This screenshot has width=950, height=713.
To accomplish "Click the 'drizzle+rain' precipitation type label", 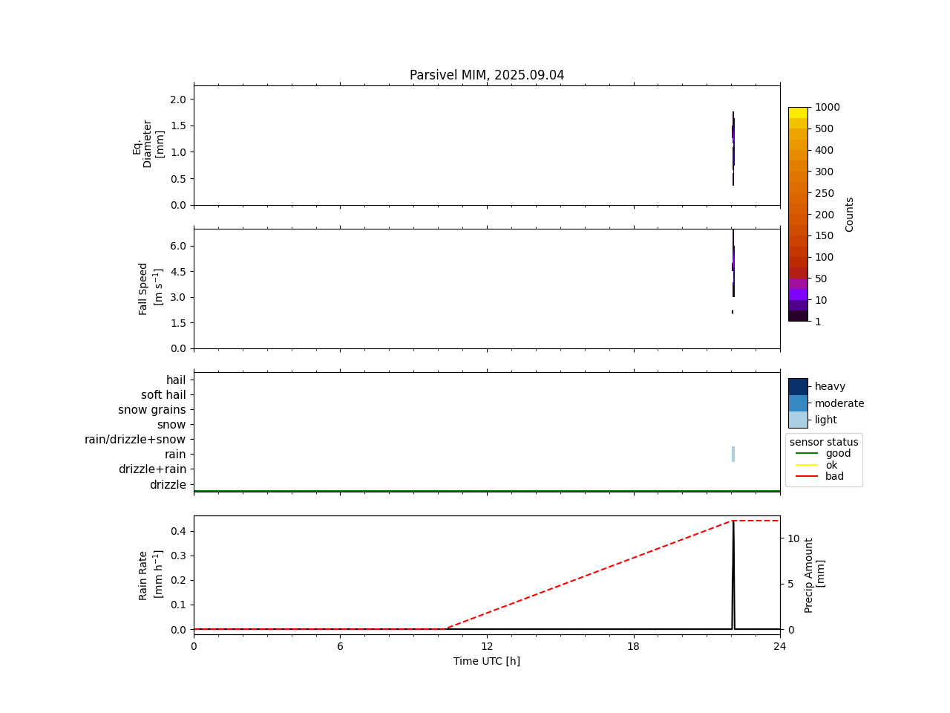I will coord(152,469).
